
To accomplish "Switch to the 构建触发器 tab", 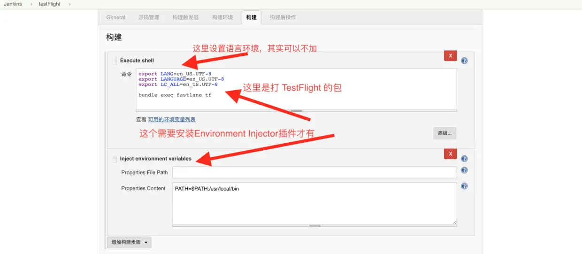I will click(185, 17).
